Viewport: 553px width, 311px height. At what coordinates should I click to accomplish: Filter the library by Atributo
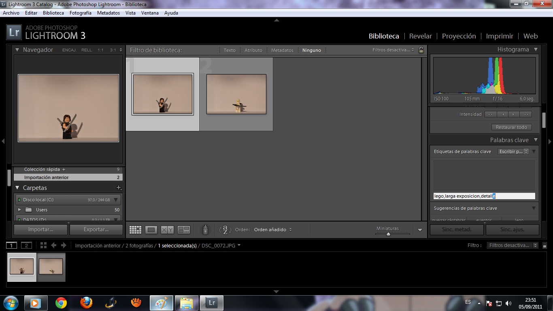(253, 50)
